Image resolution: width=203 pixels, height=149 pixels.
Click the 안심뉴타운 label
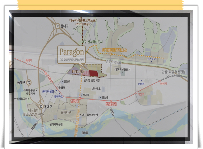tap(78, 71)
